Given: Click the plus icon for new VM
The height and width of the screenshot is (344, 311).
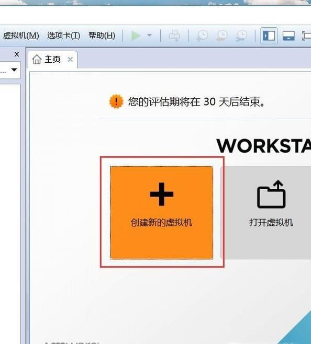Looking at the screenshot, I should point(162,194).
